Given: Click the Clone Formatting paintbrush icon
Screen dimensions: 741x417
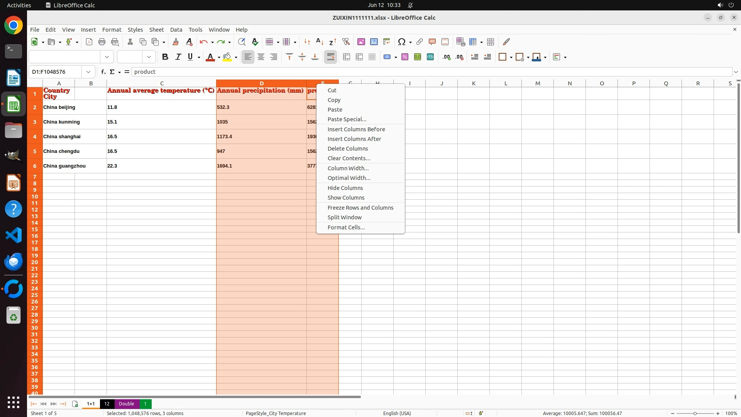Looking at the screenshot, I should (x=176, y=42).
